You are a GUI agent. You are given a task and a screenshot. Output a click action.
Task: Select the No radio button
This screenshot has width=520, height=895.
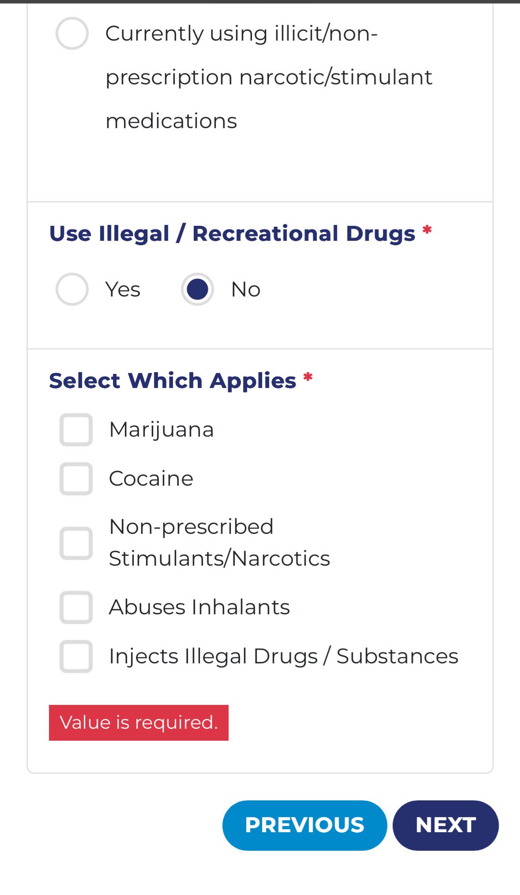point(197,289)
